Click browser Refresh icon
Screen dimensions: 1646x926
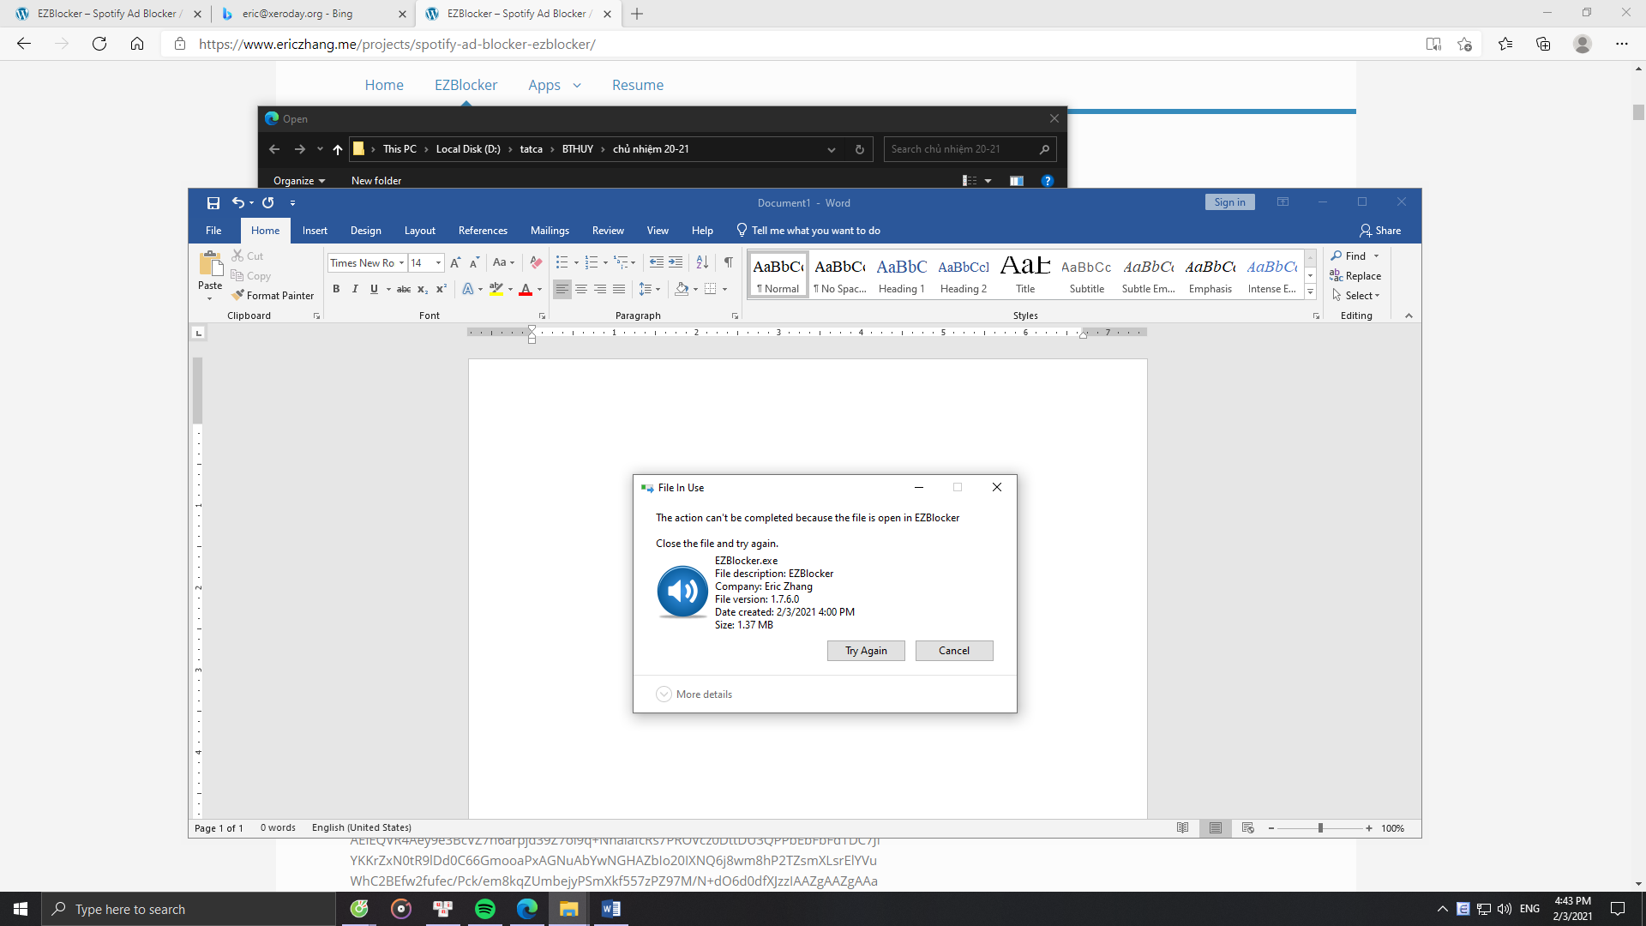coord(99,44)
